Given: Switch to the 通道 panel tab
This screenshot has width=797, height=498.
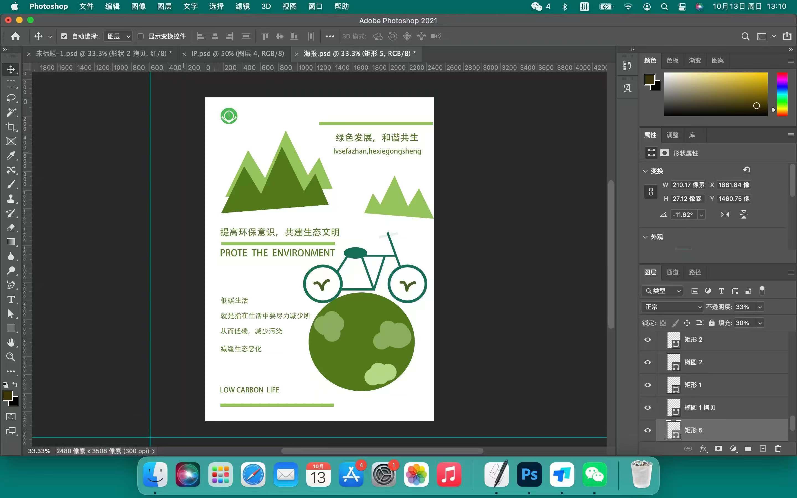Looking at the screenshot, I should click(x=672, y=273).
